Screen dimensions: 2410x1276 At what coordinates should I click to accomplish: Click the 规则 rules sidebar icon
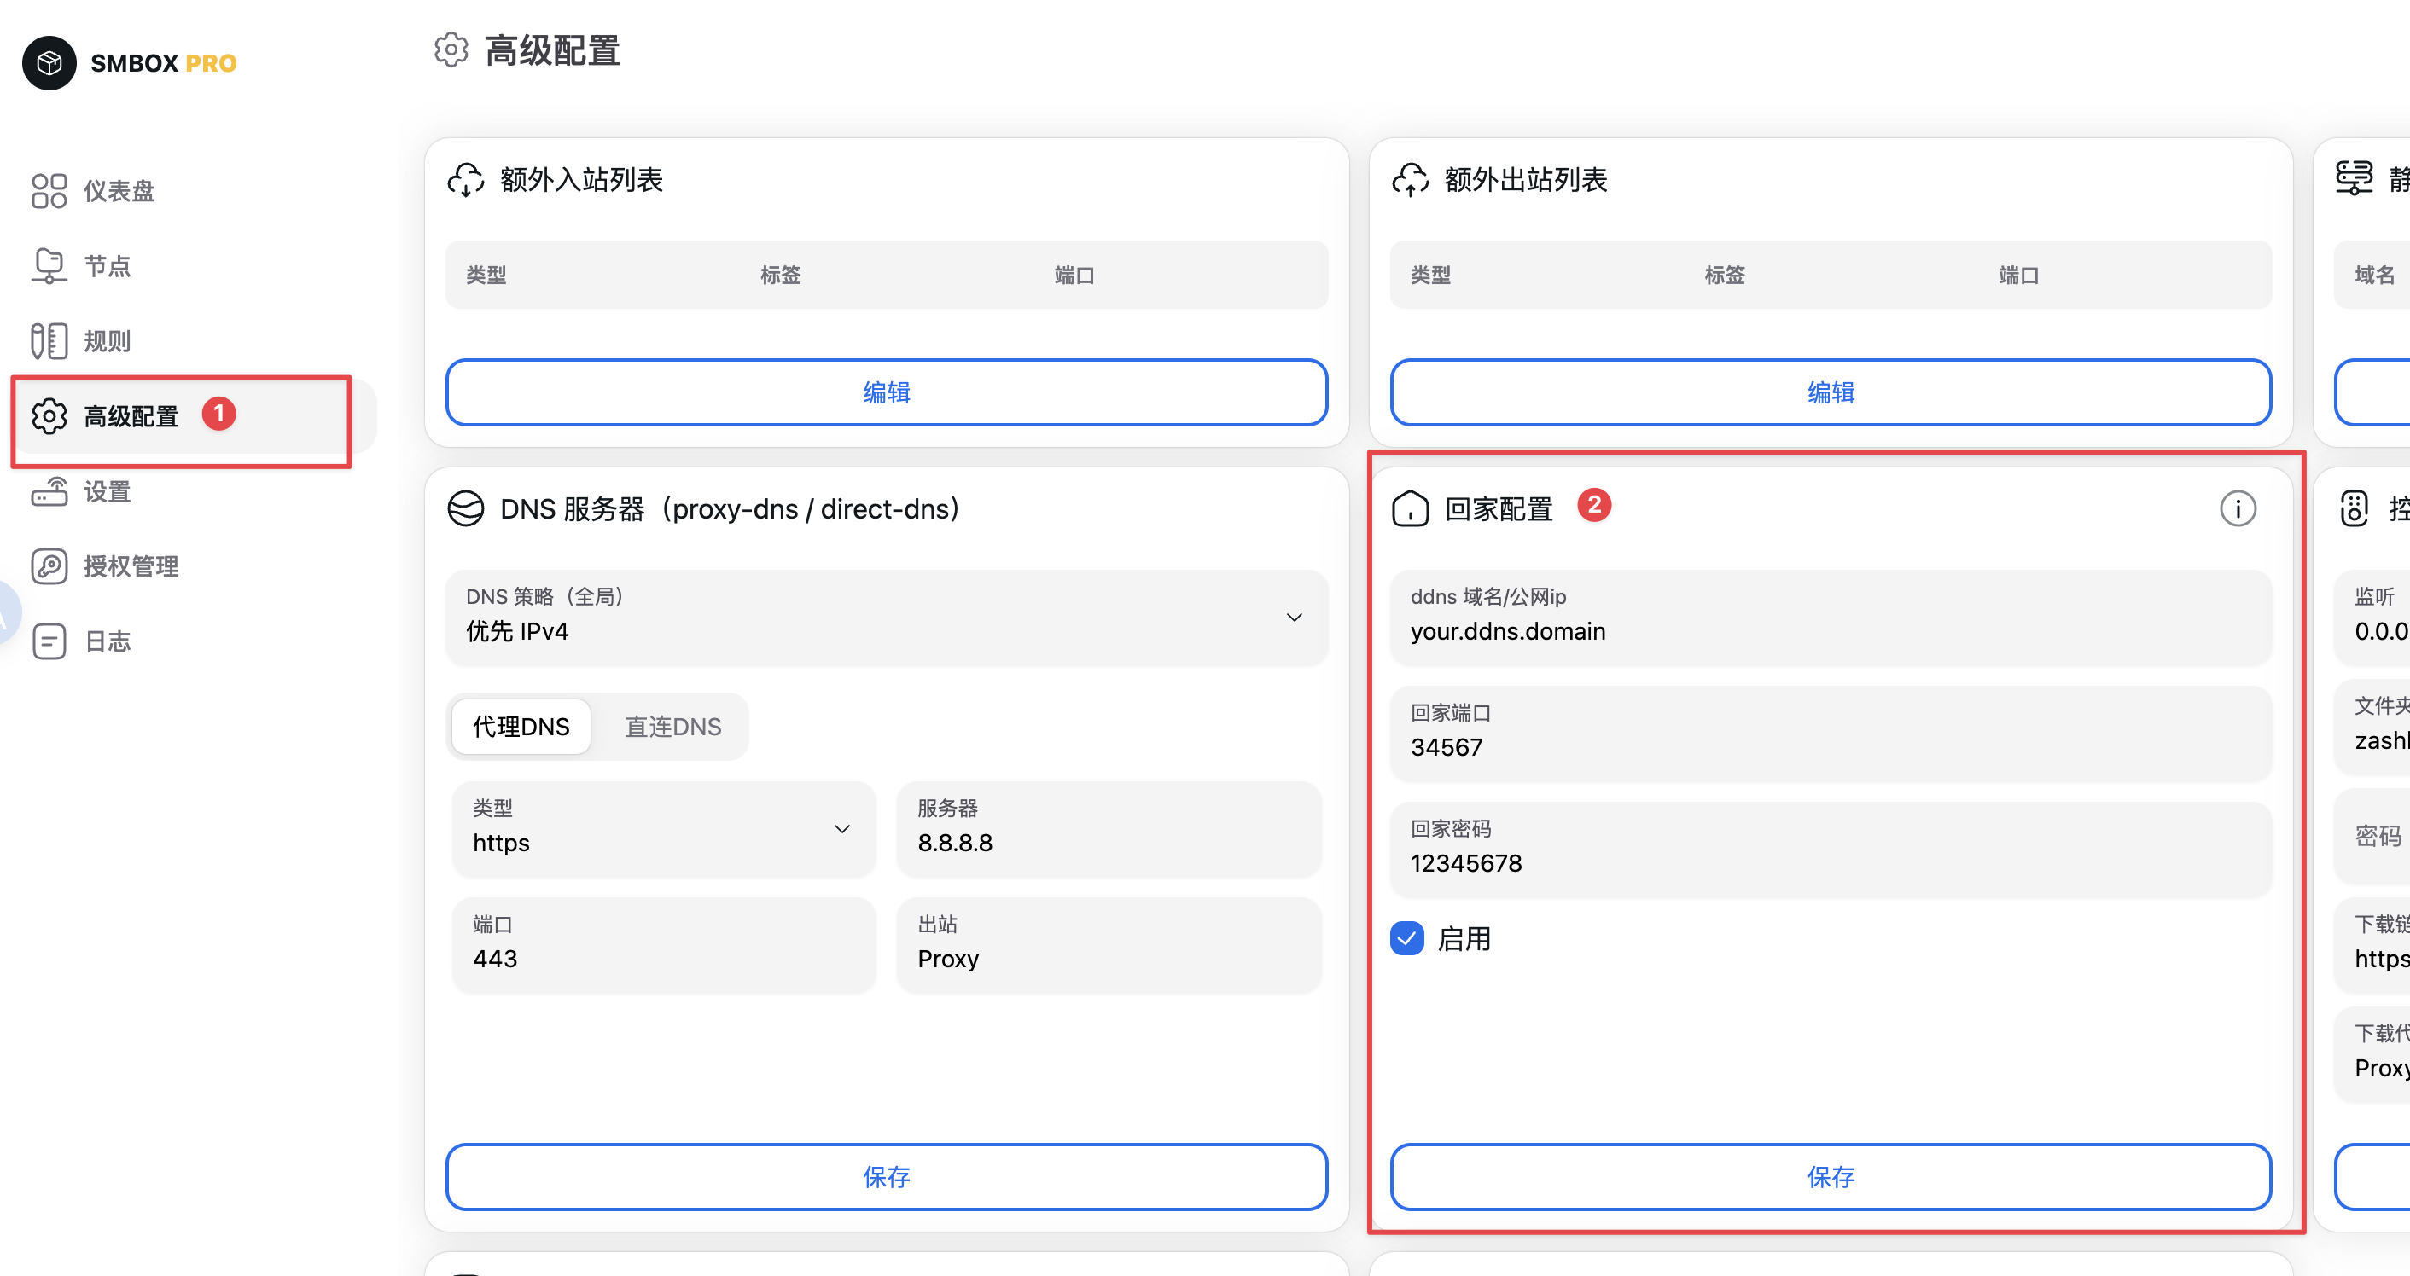click(49, 341)
